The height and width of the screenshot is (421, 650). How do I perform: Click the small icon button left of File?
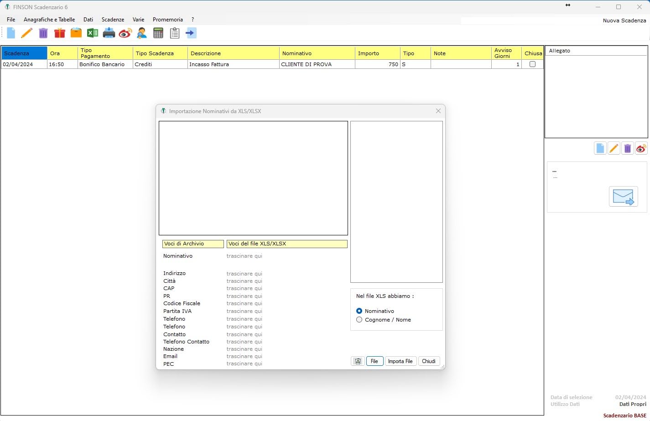[x=358, y=361]
